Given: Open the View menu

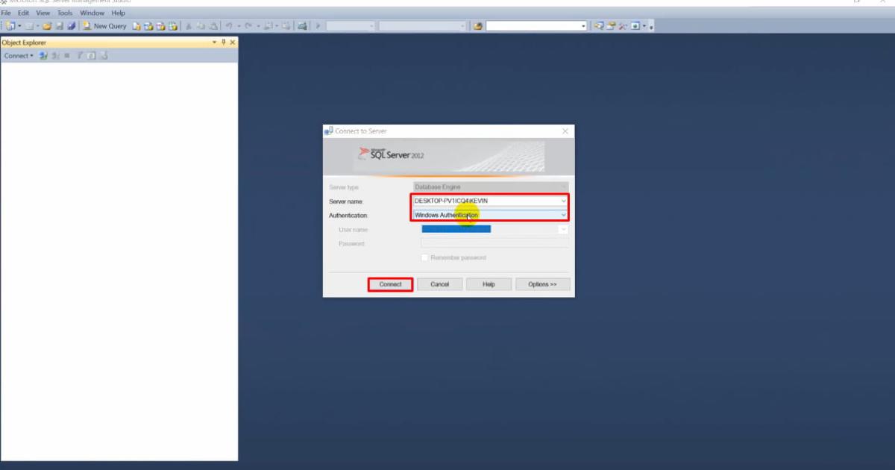Looking at the screenshot, I should (43, 12).
